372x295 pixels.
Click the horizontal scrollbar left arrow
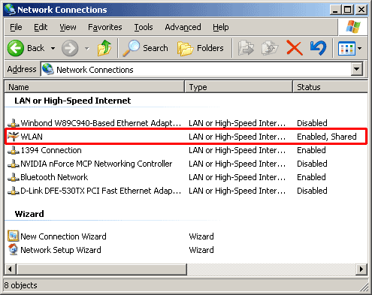10,269
